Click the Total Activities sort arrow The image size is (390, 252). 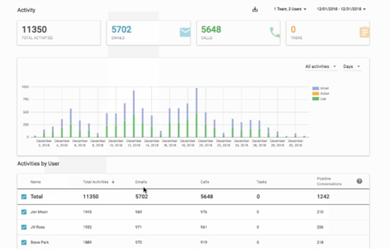tap(113, 182)
